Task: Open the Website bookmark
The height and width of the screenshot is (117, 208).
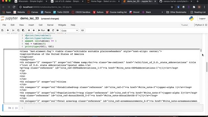Action: coord(19,12)
